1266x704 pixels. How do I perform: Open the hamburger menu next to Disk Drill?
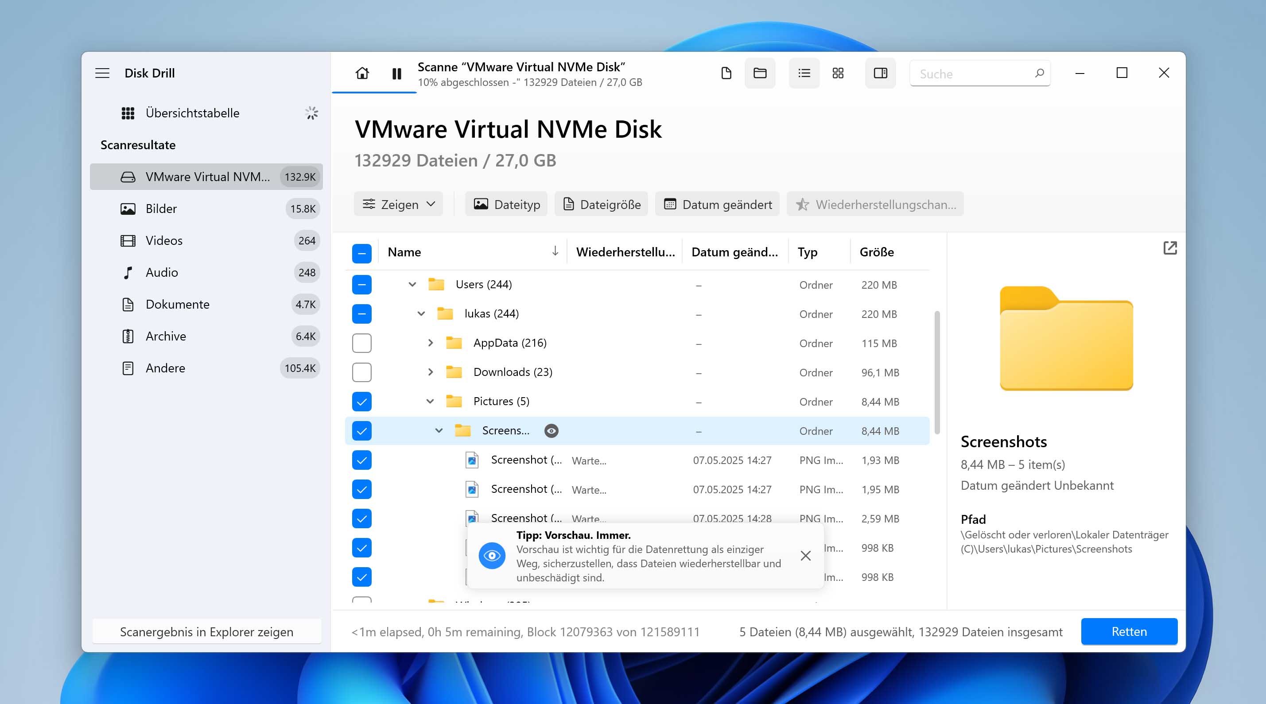102,73
